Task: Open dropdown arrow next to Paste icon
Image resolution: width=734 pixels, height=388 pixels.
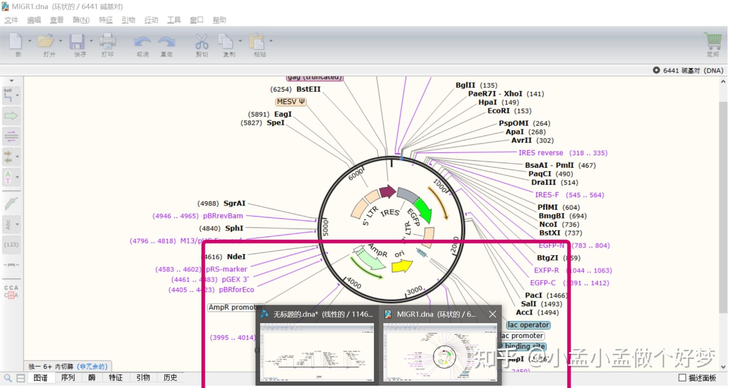Action: pyautogui.click(x=271, y=41)
